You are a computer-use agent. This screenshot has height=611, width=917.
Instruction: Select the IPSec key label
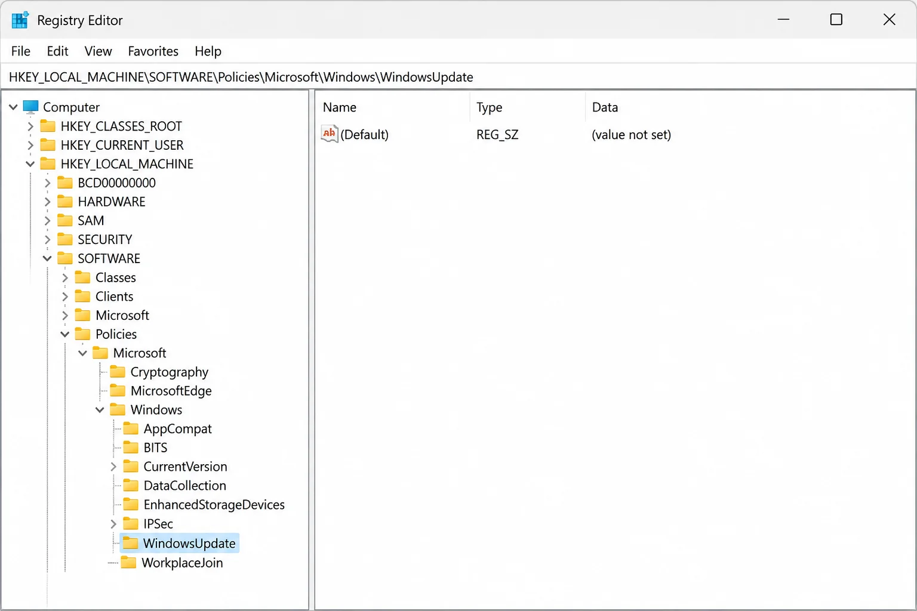pos(158,524)
